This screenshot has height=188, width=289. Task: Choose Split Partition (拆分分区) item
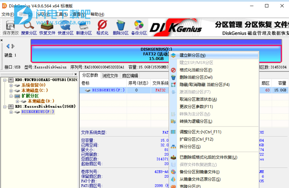point(214,147)
